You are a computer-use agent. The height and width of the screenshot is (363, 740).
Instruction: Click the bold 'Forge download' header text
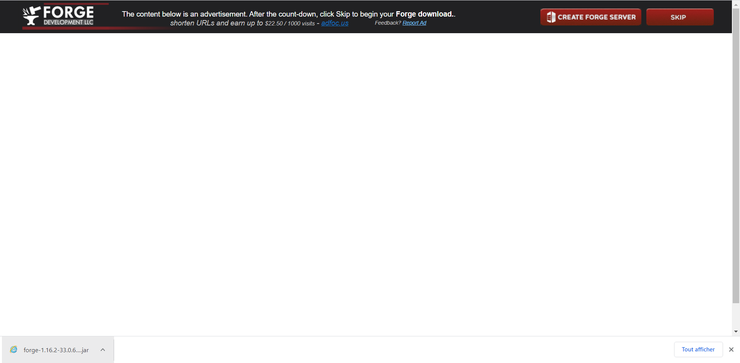pyautogui.click(x=424, y=14)
